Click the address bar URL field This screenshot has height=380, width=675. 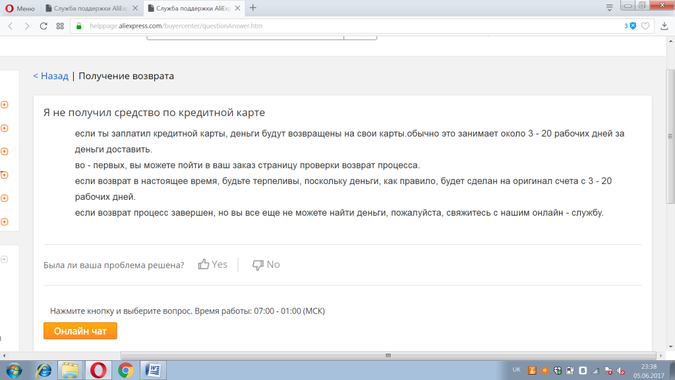click(x=330, y=26)
